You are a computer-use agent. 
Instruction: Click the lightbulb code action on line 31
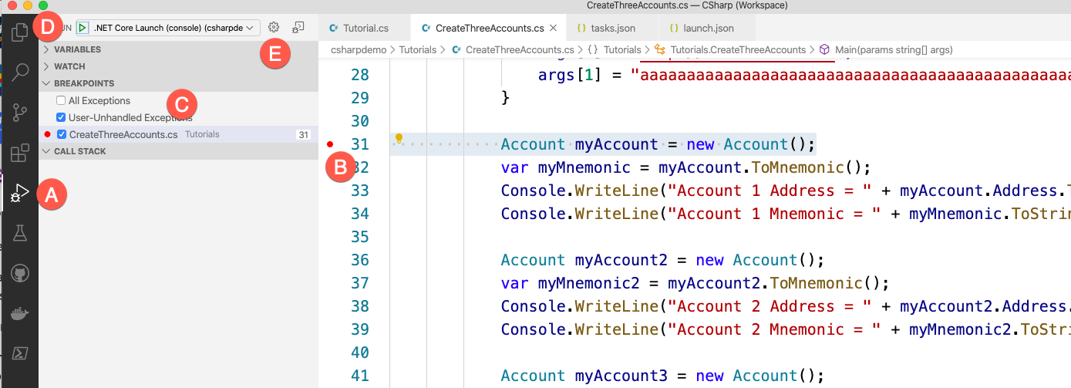399,139
